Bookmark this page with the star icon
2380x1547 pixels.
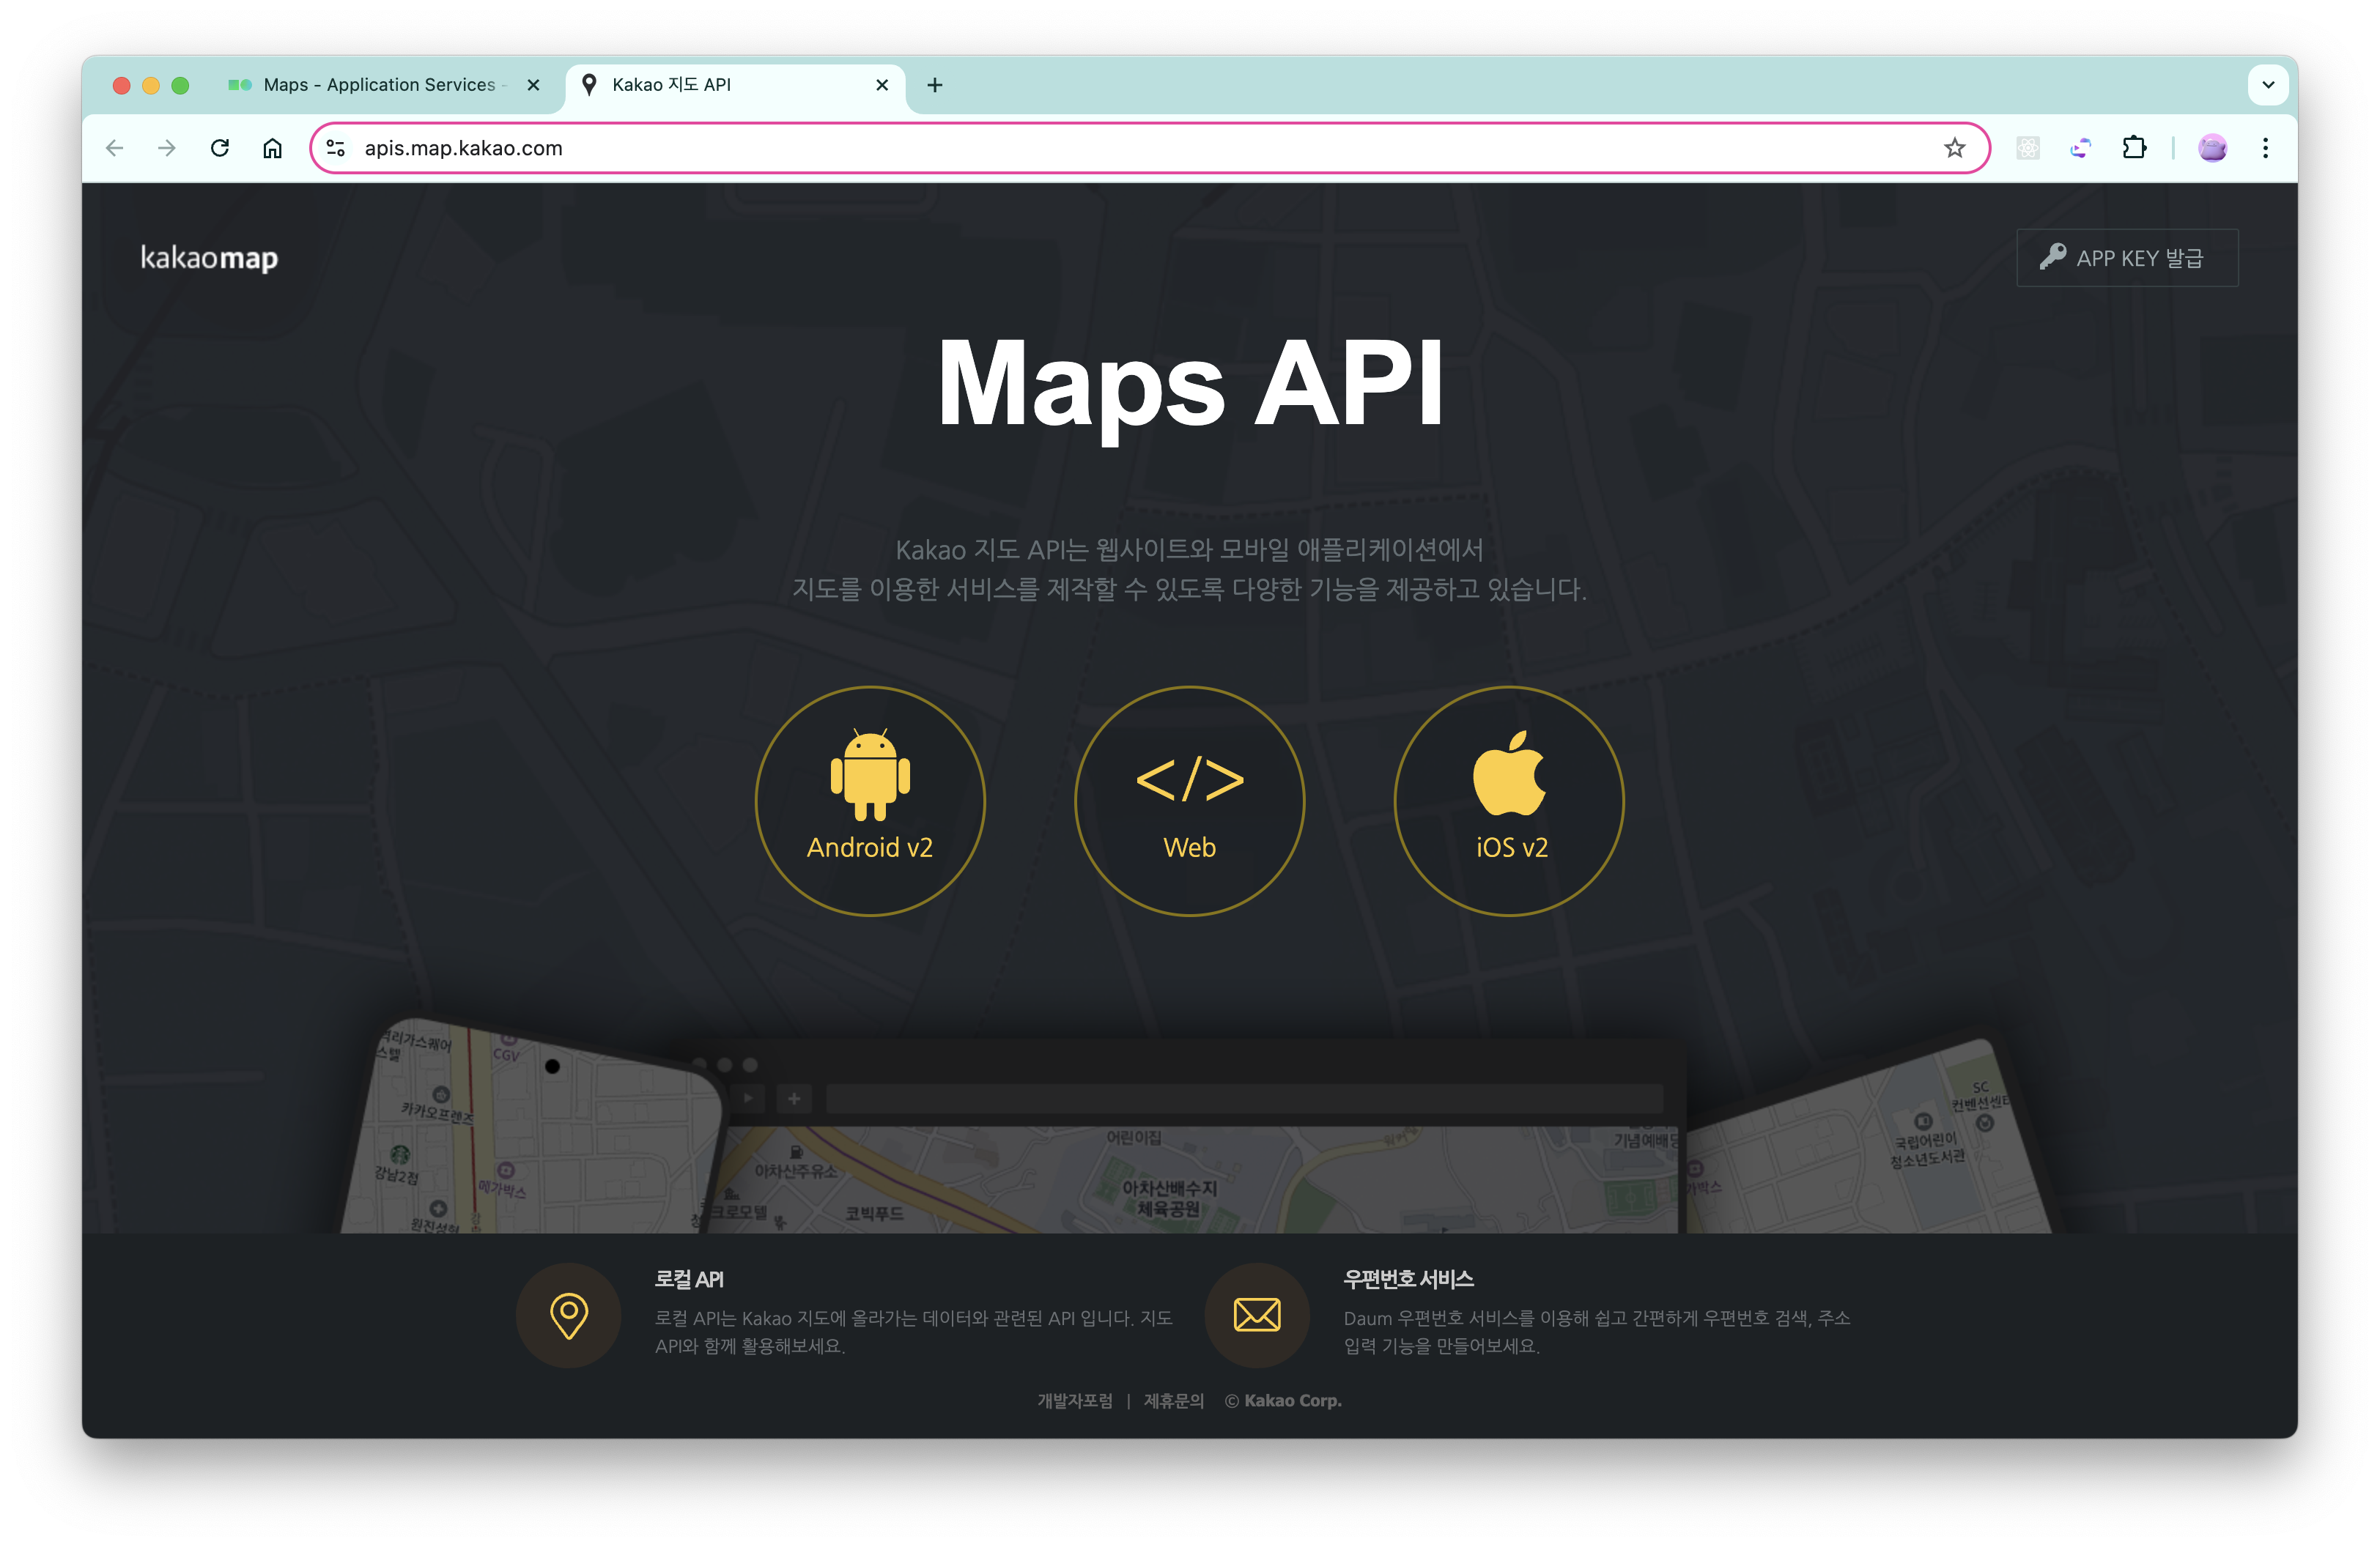tap(1954, 148)
